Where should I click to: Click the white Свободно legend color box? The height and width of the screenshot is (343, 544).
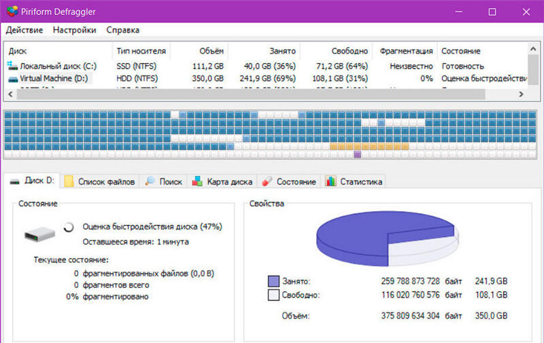coord(274,295)
